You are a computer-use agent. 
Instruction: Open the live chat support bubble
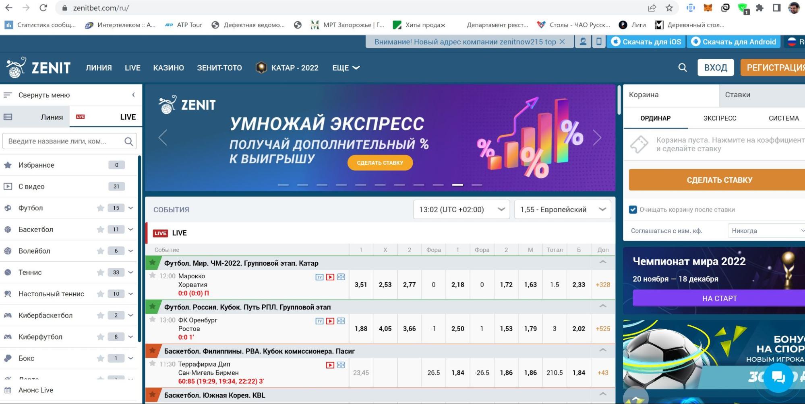(x=778, y=377)
